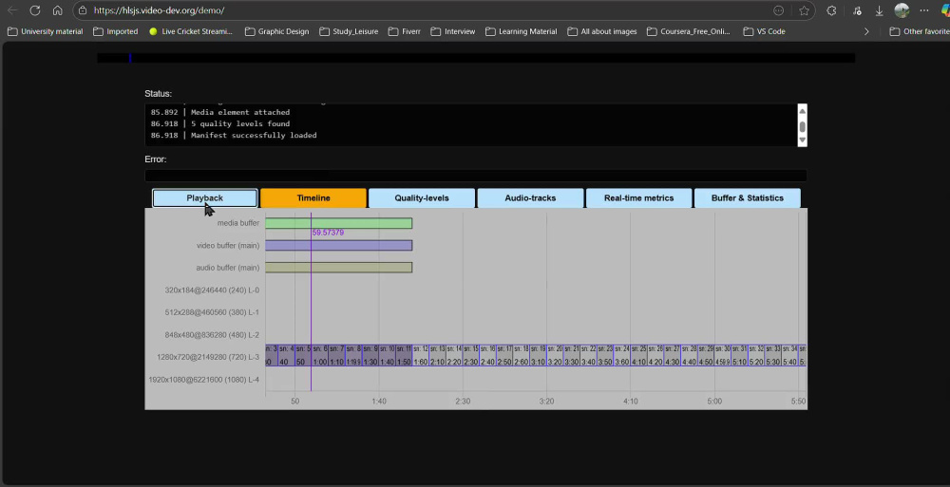Click the 320x184@246440 (240) L-0 label
950x487 pixels.
212,290
